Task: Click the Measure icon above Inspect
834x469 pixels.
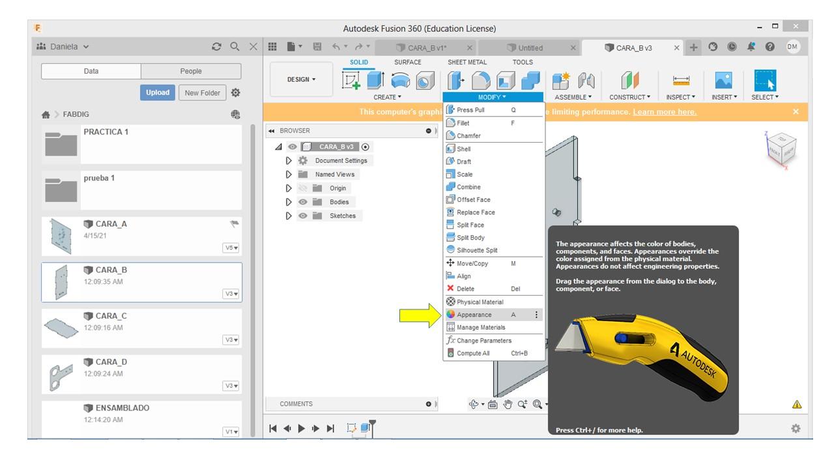Action: coord(681,80)
